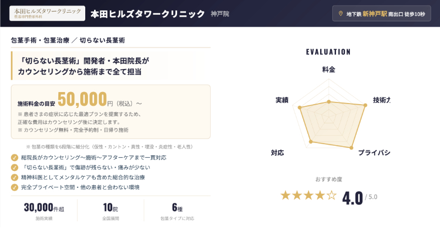Click the 実績 label on radar chart
Screen dimensions: 440x229
(x=282, y=100)
